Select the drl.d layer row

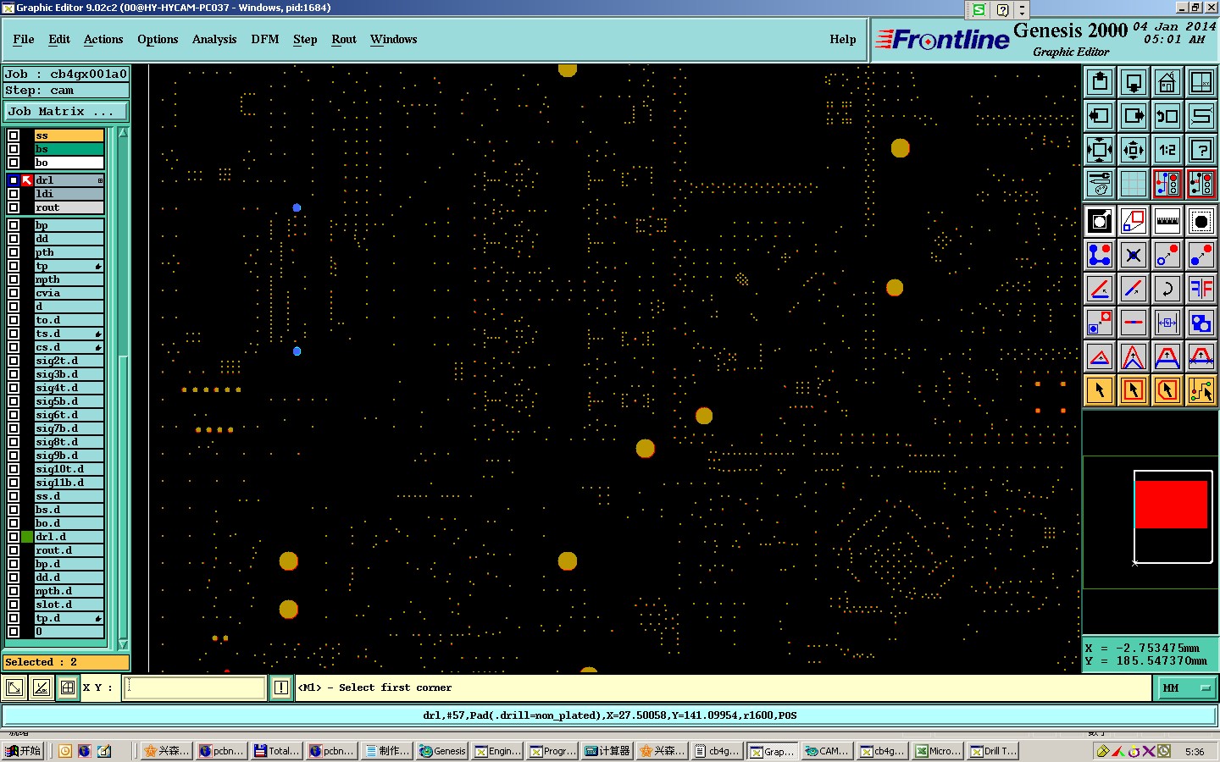(69, 537)
